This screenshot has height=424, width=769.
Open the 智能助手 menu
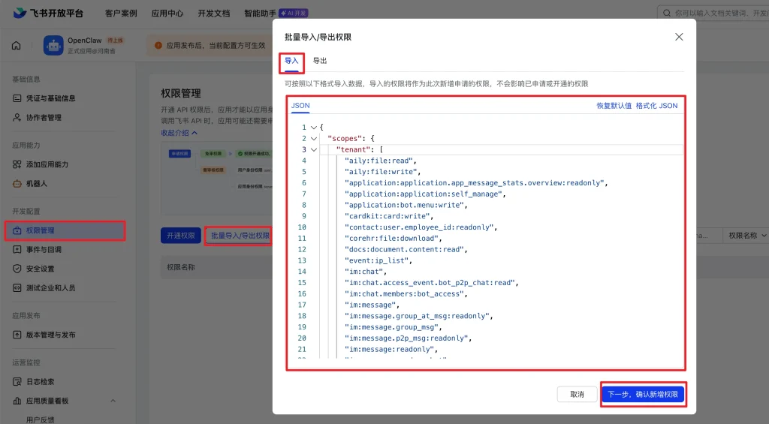point(261,14)
